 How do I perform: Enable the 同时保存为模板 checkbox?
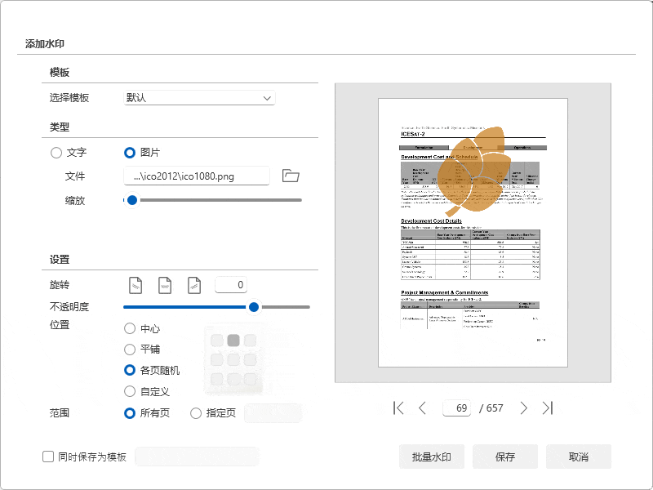click(45, 456)
